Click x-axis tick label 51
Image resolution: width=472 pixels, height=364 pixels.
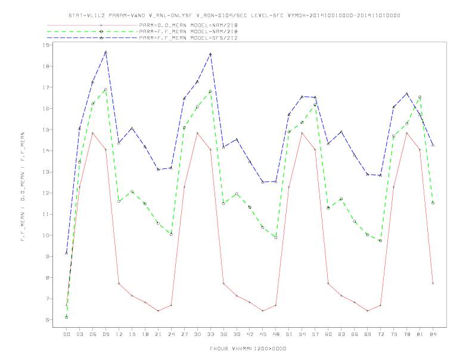(x=289, y=334)
